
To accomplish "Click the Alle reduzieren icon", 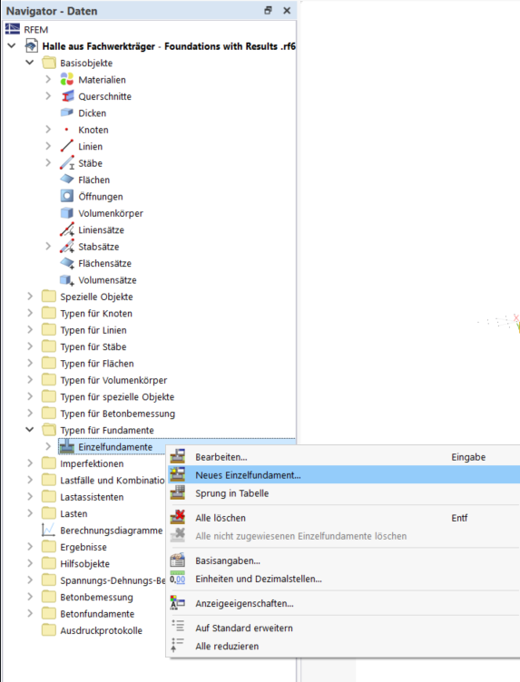I will 178,646.
